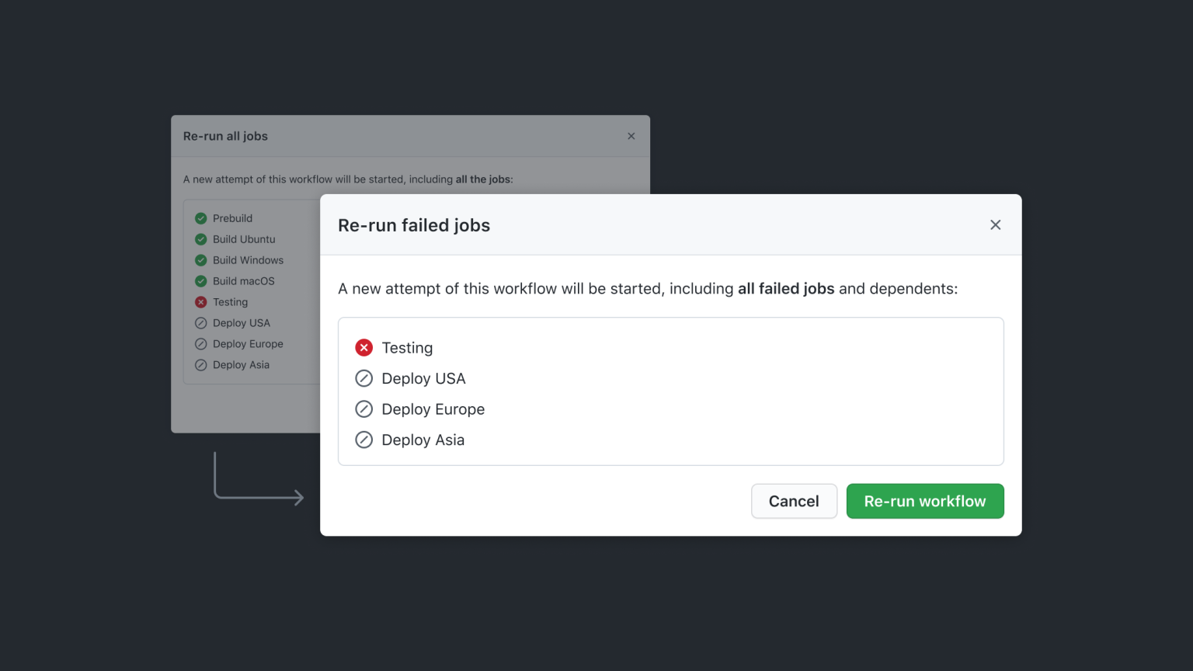Select the Deploy USA job entry
This screenshot has width=1193, height=671.
[x=423, y=378]
